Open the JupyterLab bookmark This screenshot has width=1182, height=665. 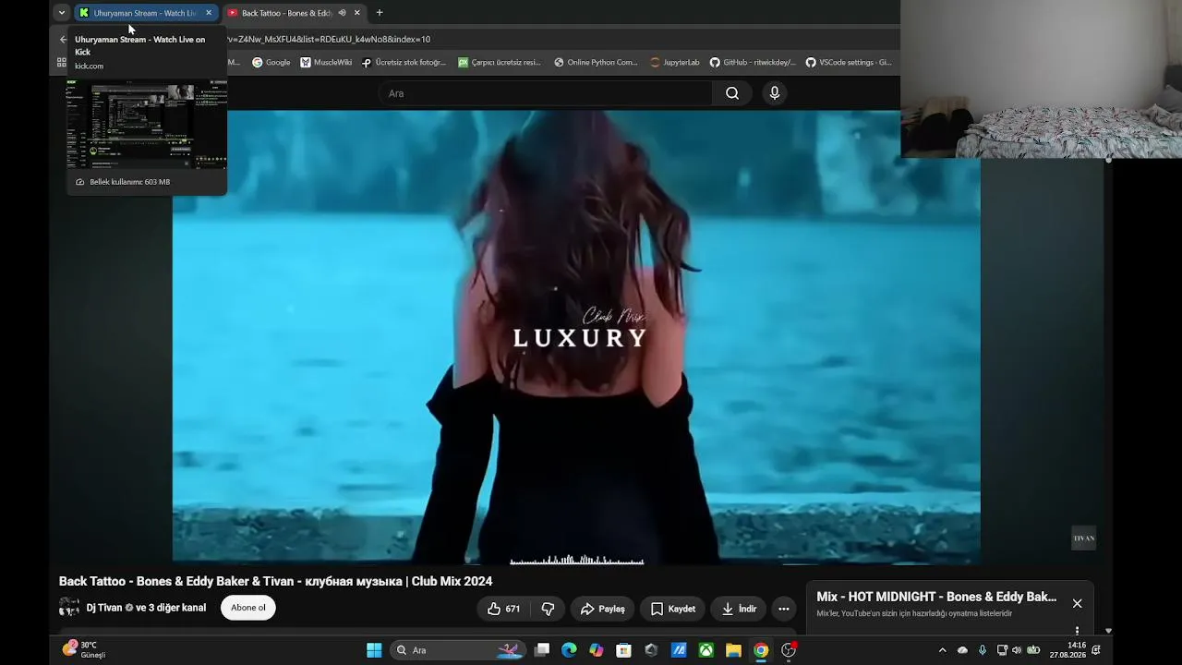tap(675, 63)
